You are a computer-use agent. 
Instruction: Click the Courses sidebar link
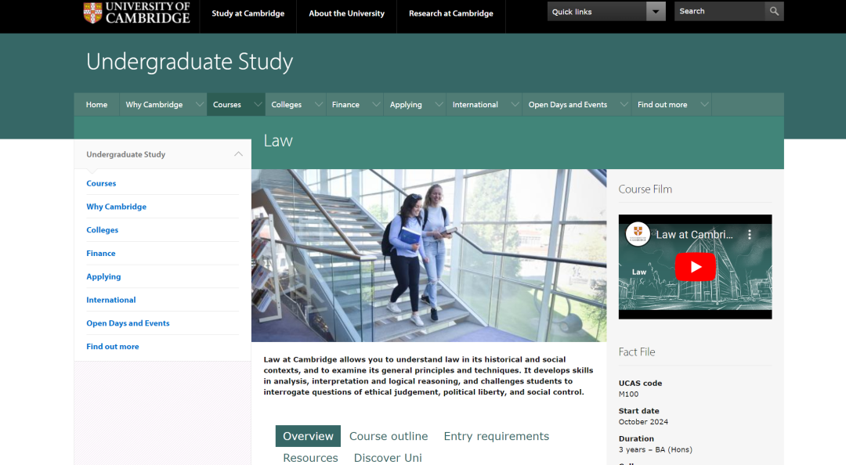click(101, 183)
